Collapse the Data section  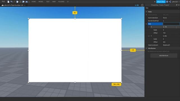[x=147, y=12]
